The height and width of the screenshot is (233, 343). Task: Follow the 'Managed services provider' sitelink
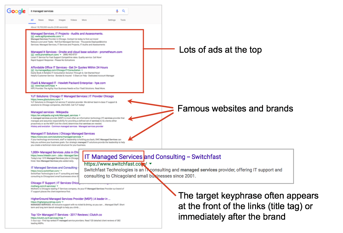point(91,126)
